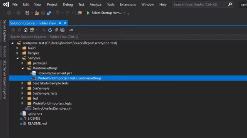Click the Visual Studio logo icon
Screen dimensions: 247x138
[x=6, y=4]
